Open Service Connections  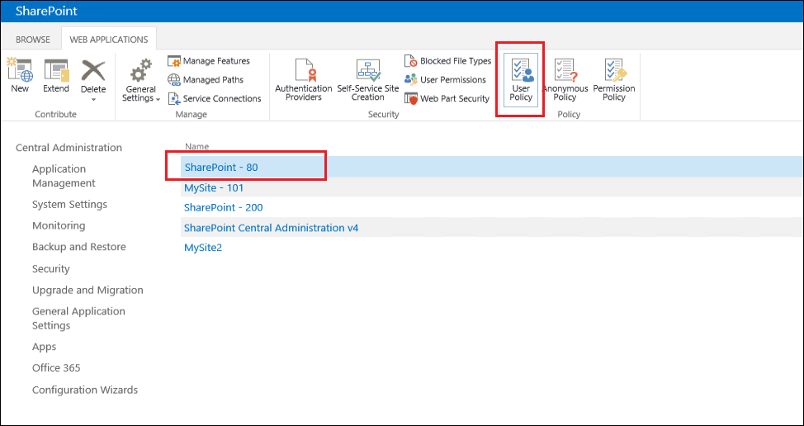(215, 98)
